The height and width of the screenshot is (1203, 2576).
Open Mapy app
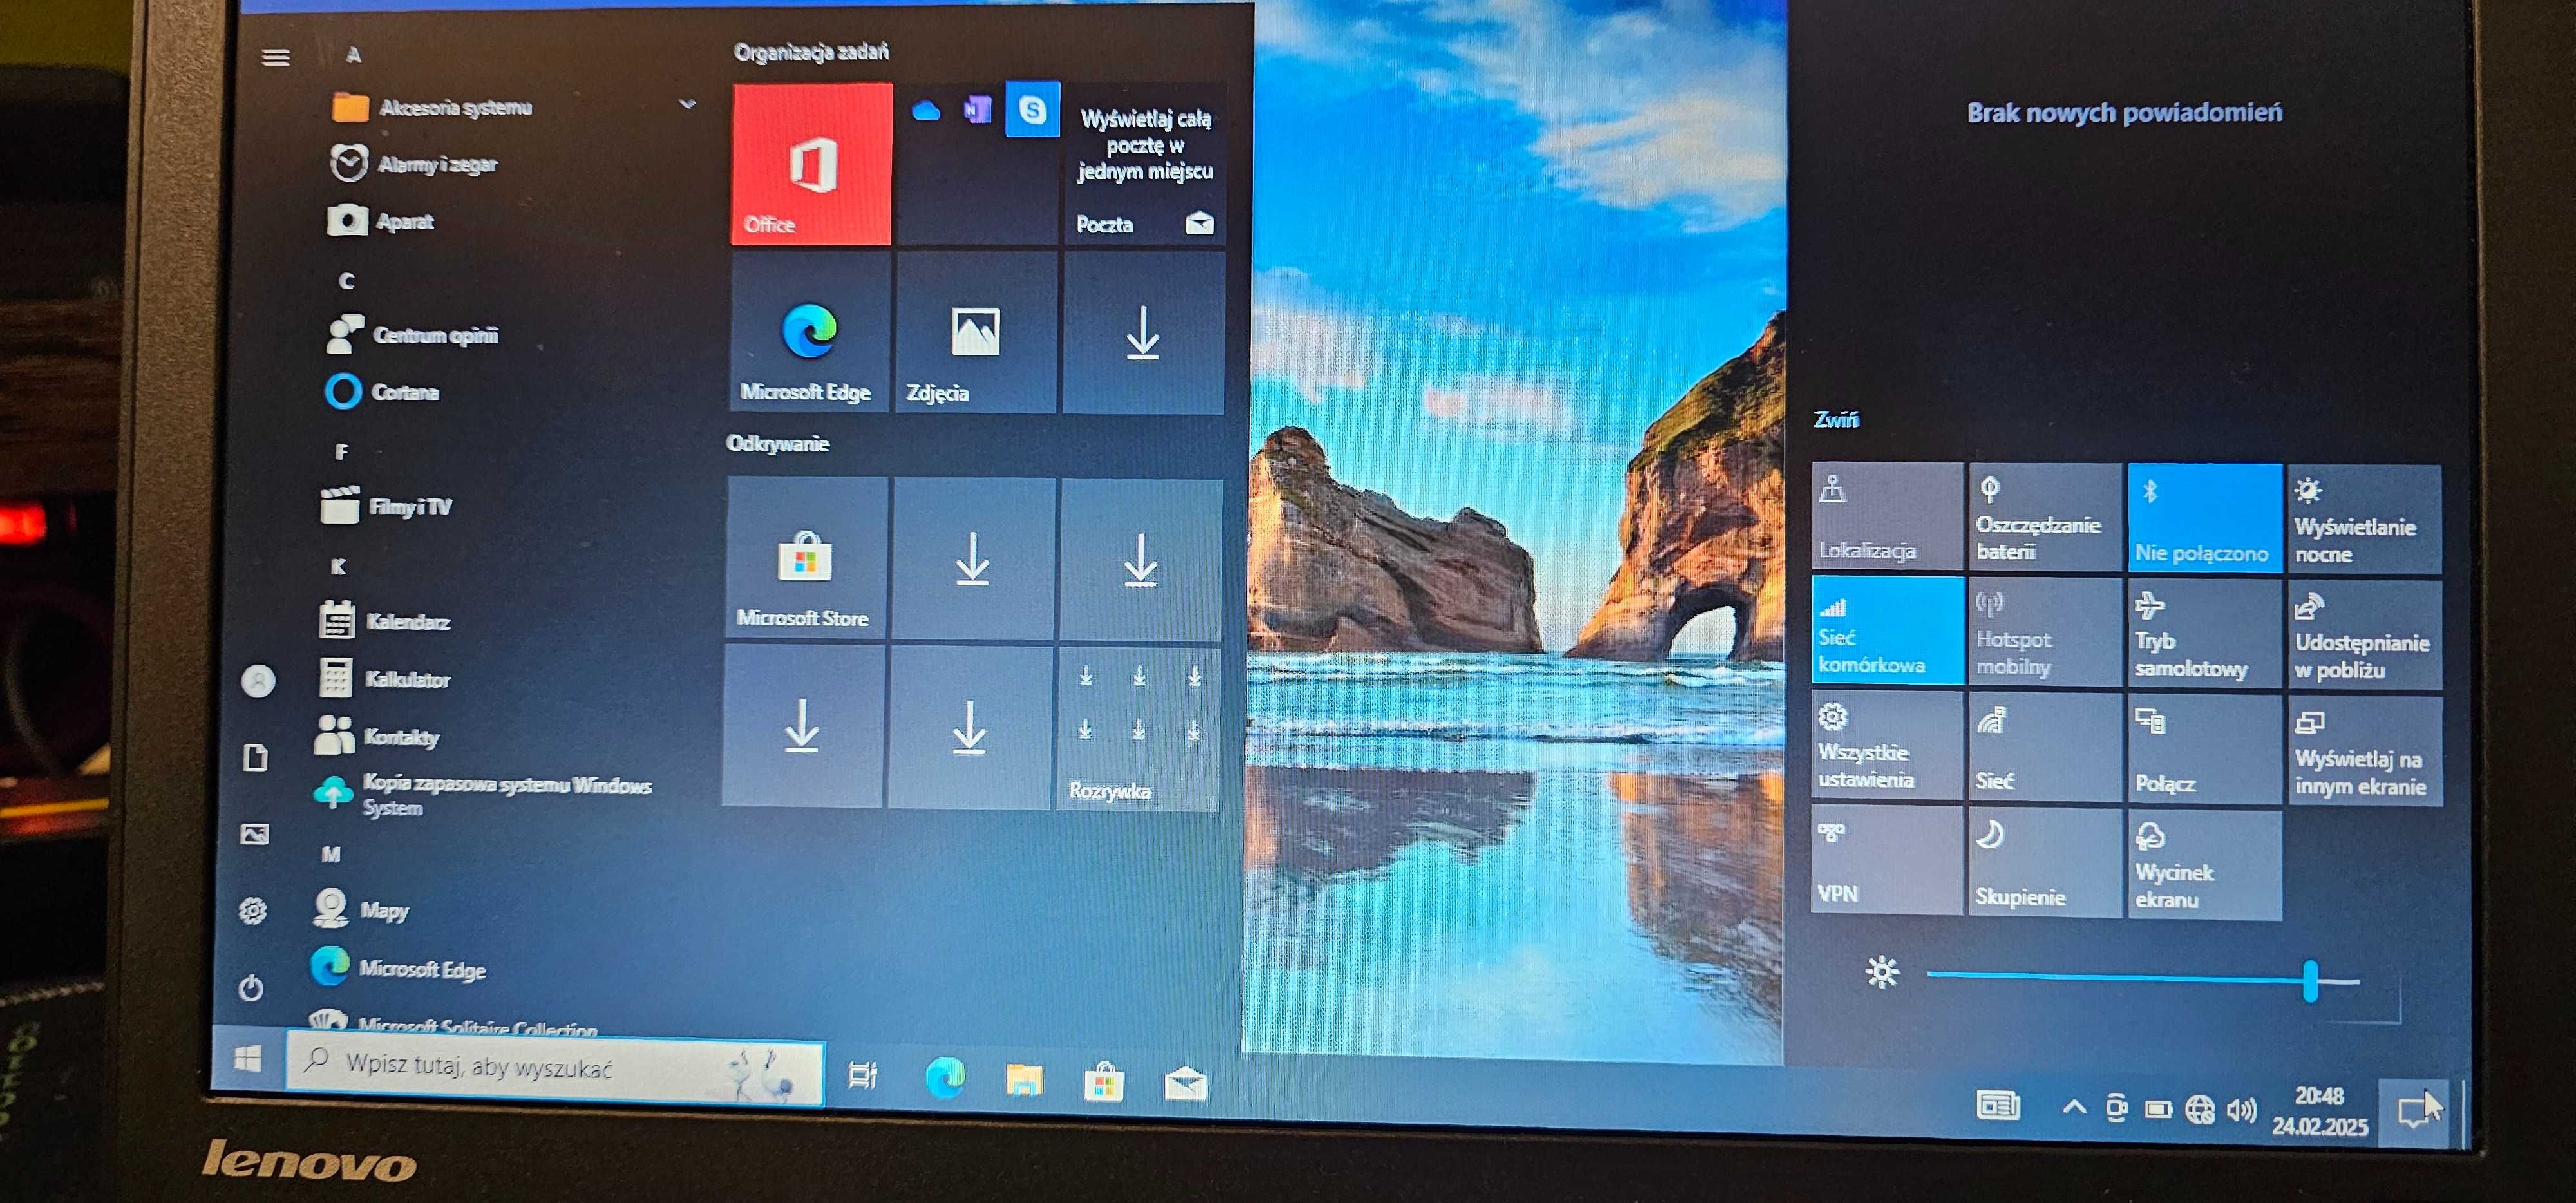pos(360,909)
